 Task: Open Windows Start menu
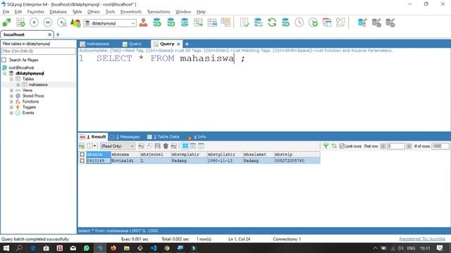coord(6,248)
